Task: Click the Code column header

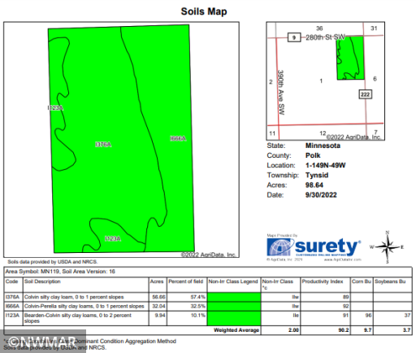Action: coord(11,281)
